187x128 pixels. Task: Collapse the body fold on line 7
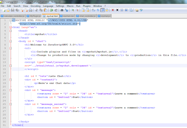pyautogui.click(x=11, y=41)
